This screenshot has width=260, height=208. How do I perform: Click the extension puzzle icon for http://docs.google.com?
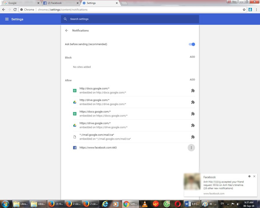[193, 91]
